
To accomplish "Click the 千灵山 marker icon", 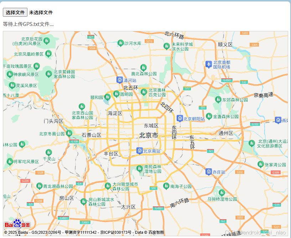I will (x=49, y=153).
